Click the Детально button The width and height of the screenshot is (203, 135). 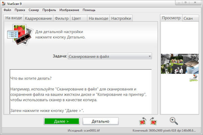[x=100, y=121]
